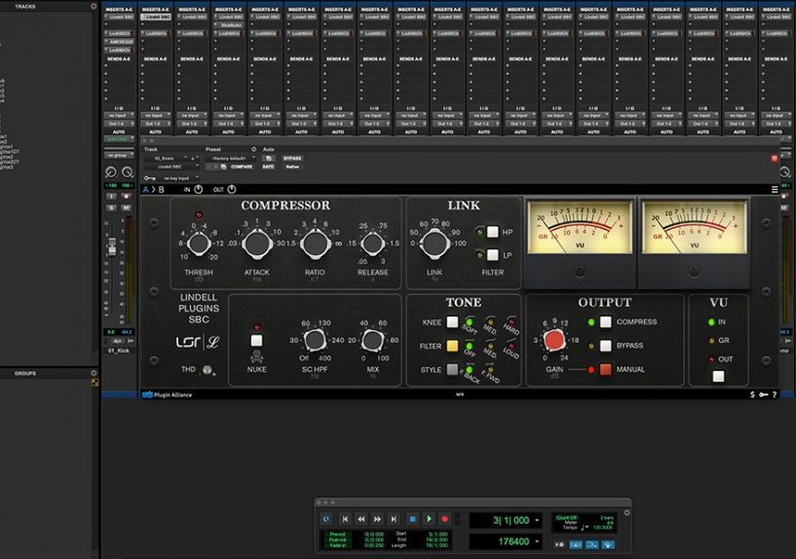
Task: Toggle the HP filter switch
Action: 493,233
